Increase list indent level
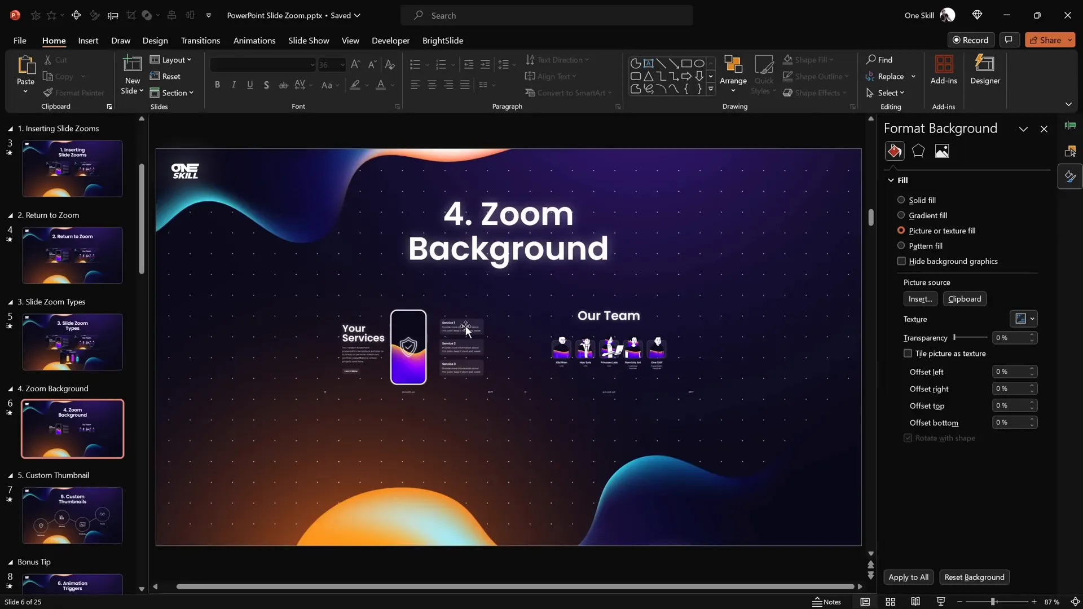 (485, 64)
